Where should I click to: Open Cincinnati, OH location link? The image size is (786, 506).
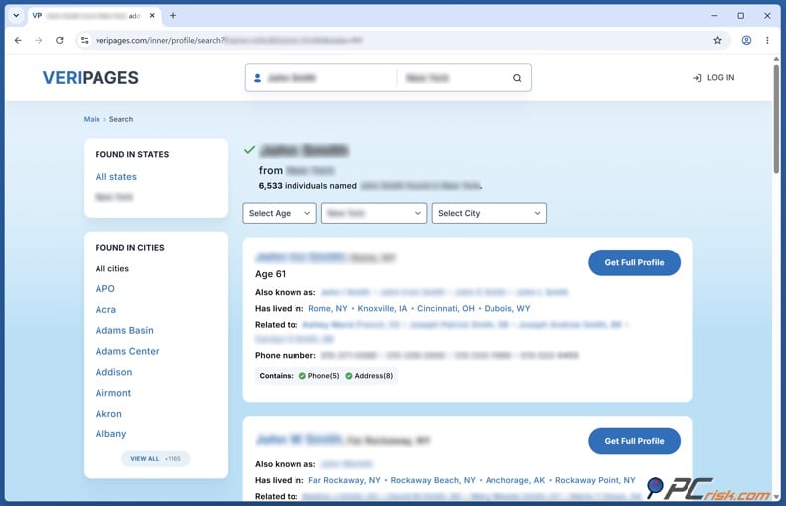445,308
